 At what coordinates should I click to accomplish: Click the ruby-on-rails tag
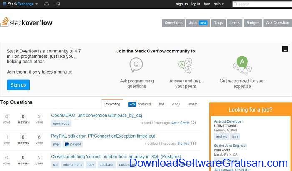[x=73, y=165]
